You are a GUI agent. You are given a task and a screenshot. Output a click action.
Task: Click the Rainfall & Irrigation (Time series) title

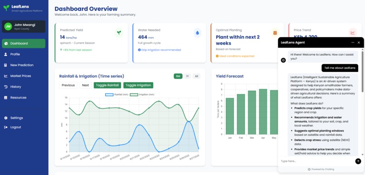91,76
